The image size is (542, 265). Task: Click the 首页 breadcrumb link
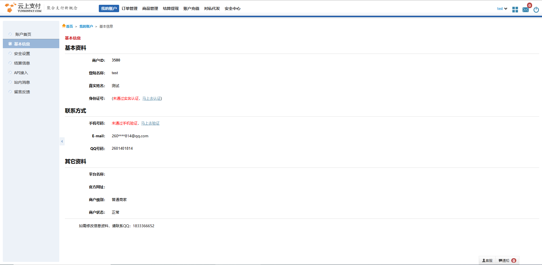pos(69,26)
